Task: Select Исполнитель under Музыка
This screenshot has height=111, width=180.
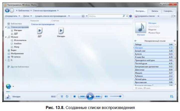Action: (20, 40)
